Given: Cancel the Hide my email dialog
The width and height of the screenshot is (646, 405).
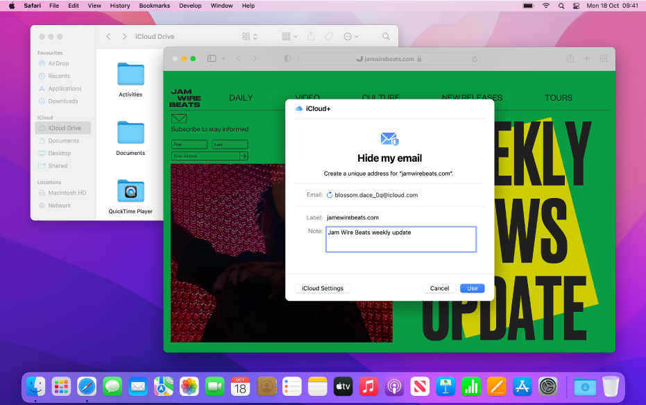Looking at the screenshot, I should (x=439, y=288).
